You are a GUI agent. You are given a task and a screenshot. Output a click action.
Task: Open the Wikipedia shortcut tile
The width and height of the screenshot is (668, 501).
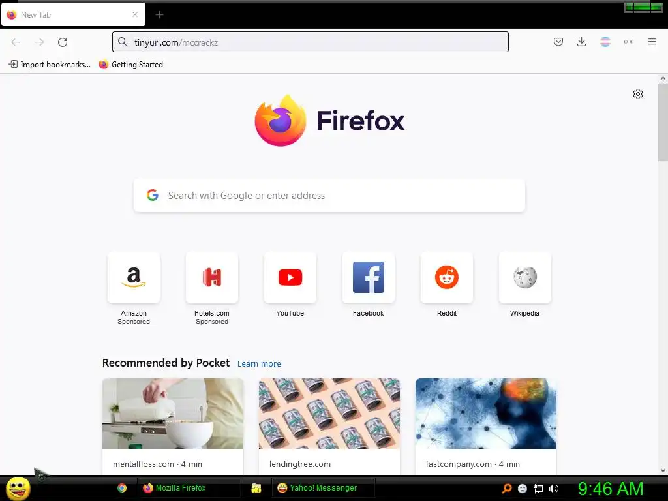[x=525, y=277]
